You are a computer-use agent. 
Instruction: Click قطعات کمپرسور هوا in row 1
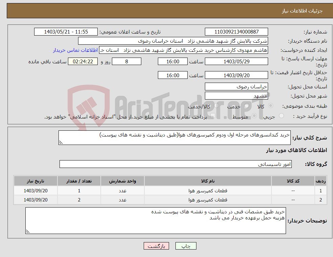(208, 191)
